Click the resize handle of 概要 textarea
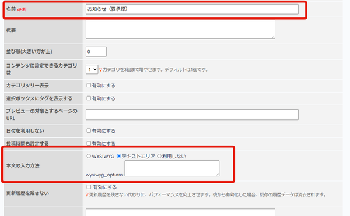The height and width of the screenshot is (216, 350). (274, 37)
